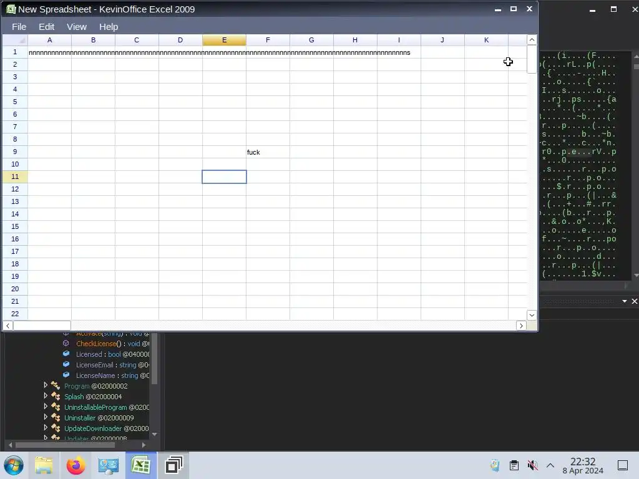Select 'Licensed : bool' field in tree
The width and height of the screenshot is (639, 479).
[x=112, y=354]
